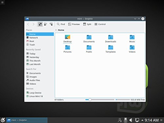Toggle the Preview button
Viewport: 164px width, 123px height.
click(x=74, y=24)
